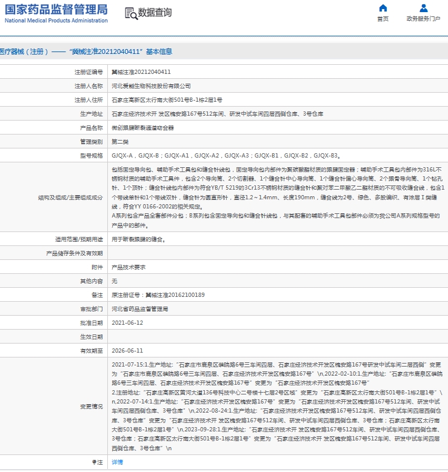The image size is (448, 472).
Task: Click the 产品储存条件及有效期 row label
Action: (75, 253)
